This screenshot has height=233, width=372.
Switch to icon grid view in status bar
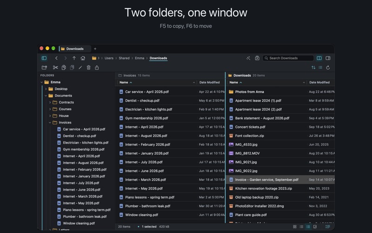tap(295, 226)
